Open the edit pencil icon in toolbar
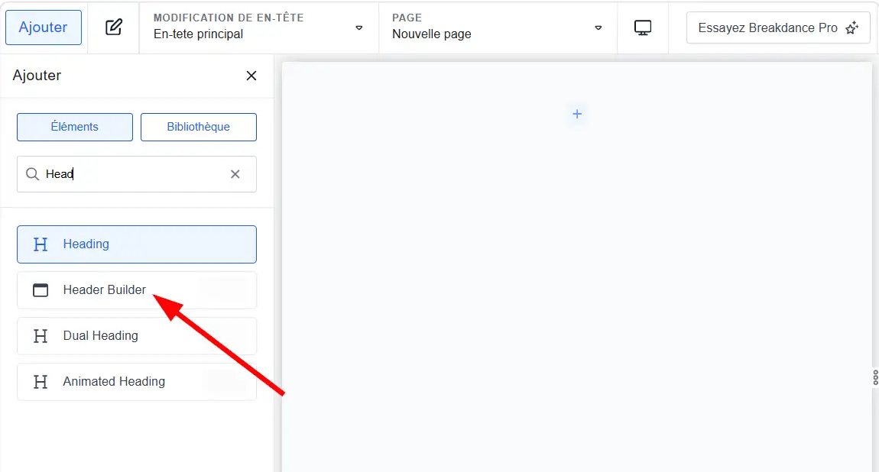 (114, 27)
